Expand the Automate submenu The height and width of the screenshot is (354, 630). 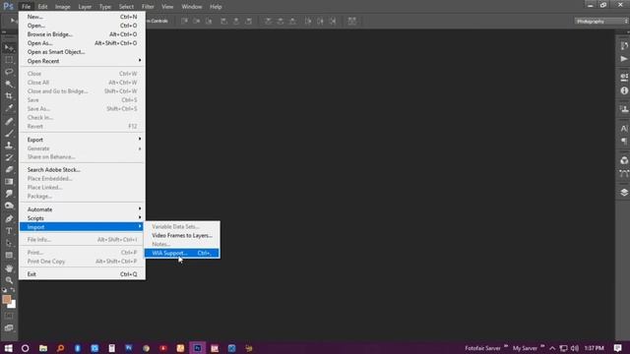82,209
